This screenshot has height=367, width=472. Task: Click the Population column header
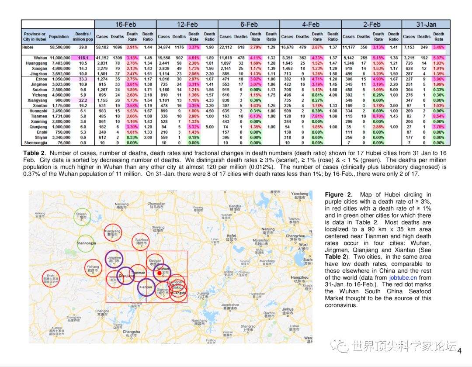[x=59, y=37]
